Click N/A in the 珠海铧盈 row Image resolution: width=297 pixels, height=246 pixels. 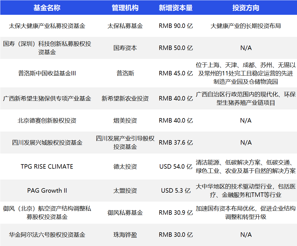tap(246, 235)
